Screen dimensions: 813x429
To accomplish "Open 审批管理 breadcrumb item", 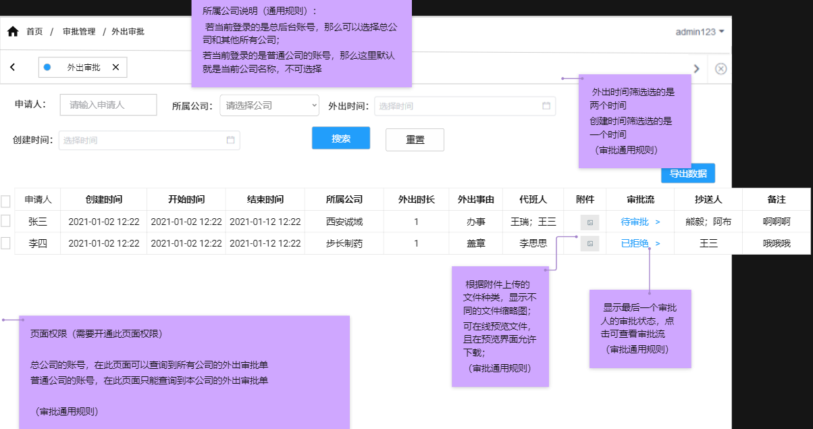I will [78, 32].
